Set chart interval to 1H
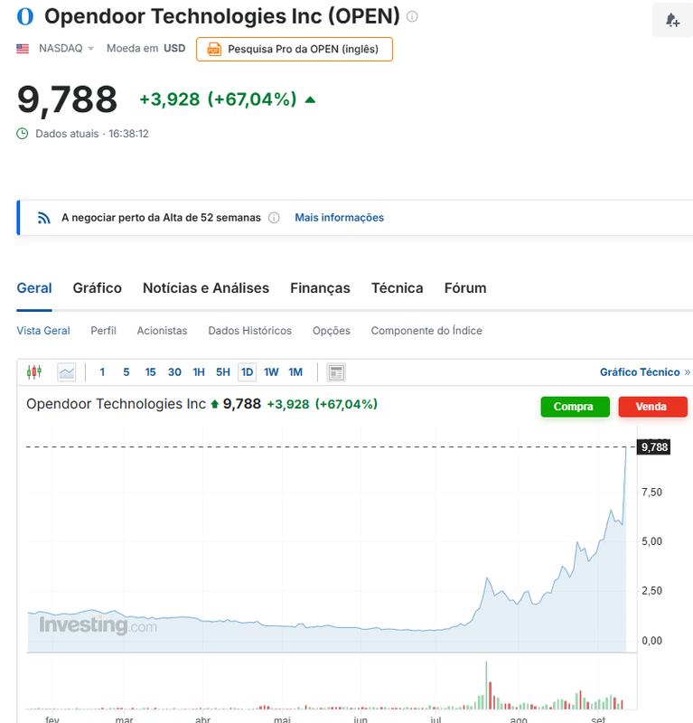The width and height of the screenshot is (693, 723). pos(199,372)
